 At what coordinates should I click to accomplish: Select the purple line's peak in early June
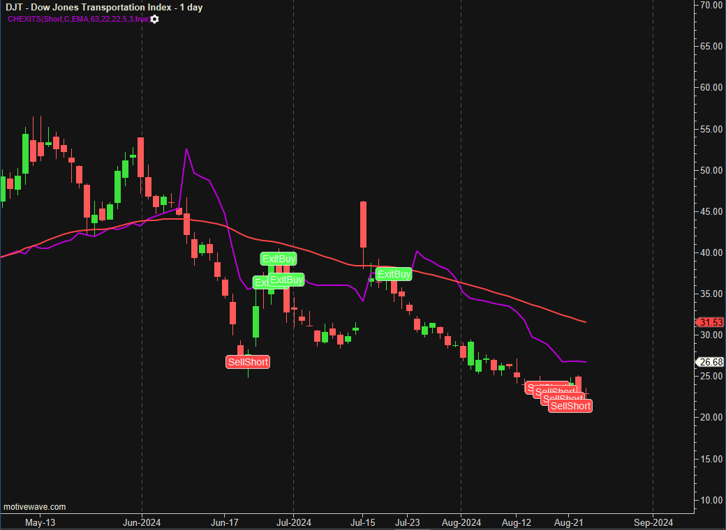[x=186, y=150]
